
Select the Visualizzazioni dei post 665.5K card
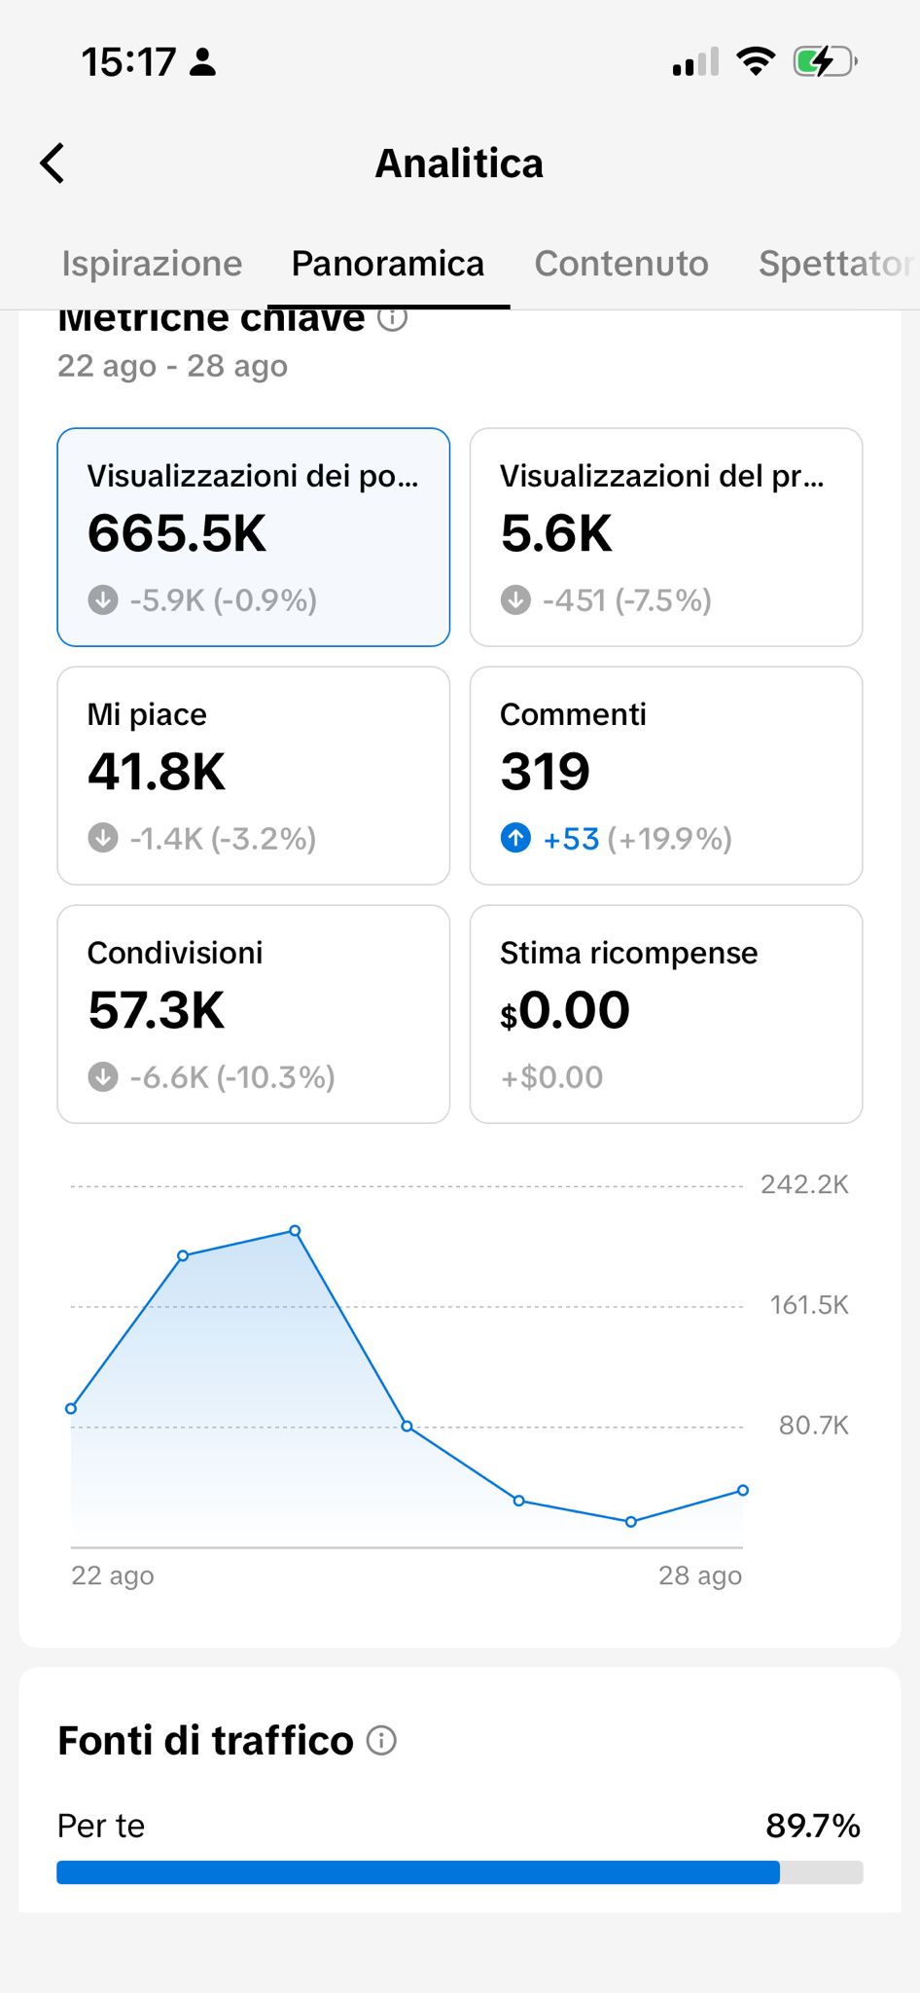point(254,537)
